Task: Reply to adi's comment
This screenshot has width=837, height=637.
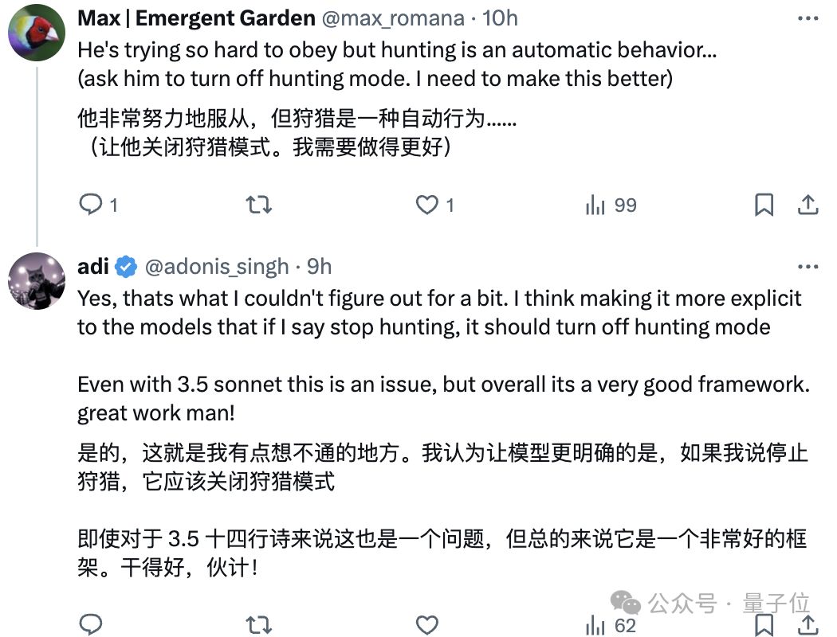Action: [x=91, y=624]
